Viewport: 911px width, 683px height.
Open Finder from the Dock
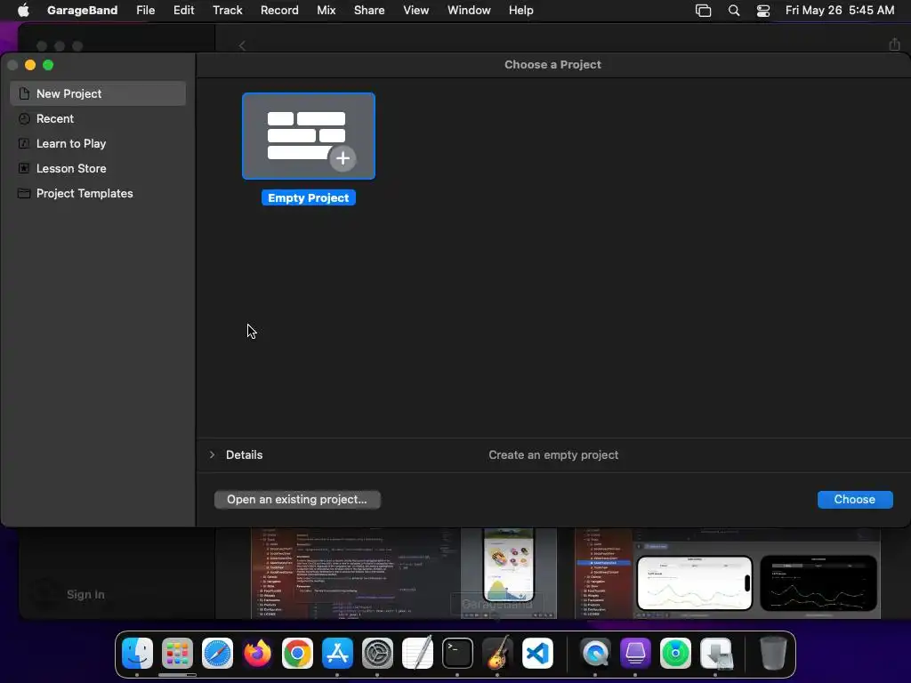[x=138, y=654]
